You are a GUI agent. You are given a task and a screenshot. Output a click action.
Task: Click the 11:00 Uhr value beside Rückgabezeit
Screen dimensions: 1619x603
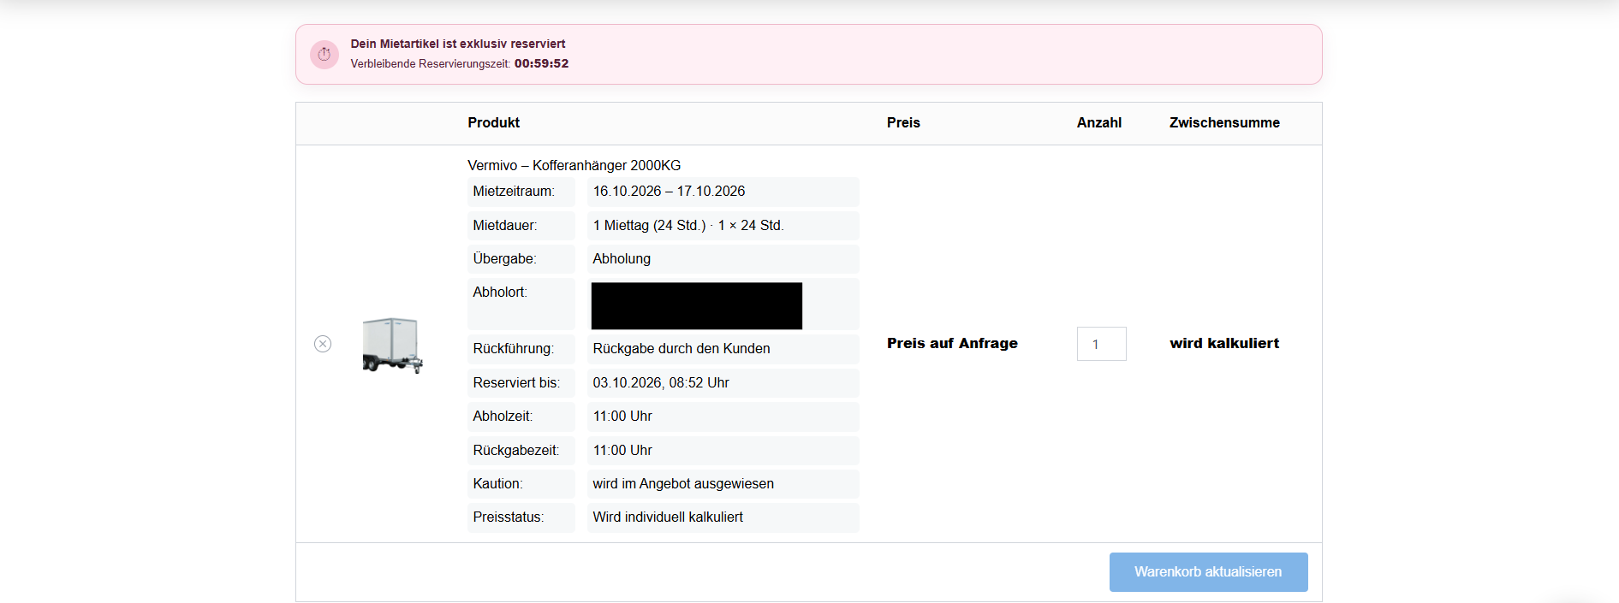[x=622, y=451]
